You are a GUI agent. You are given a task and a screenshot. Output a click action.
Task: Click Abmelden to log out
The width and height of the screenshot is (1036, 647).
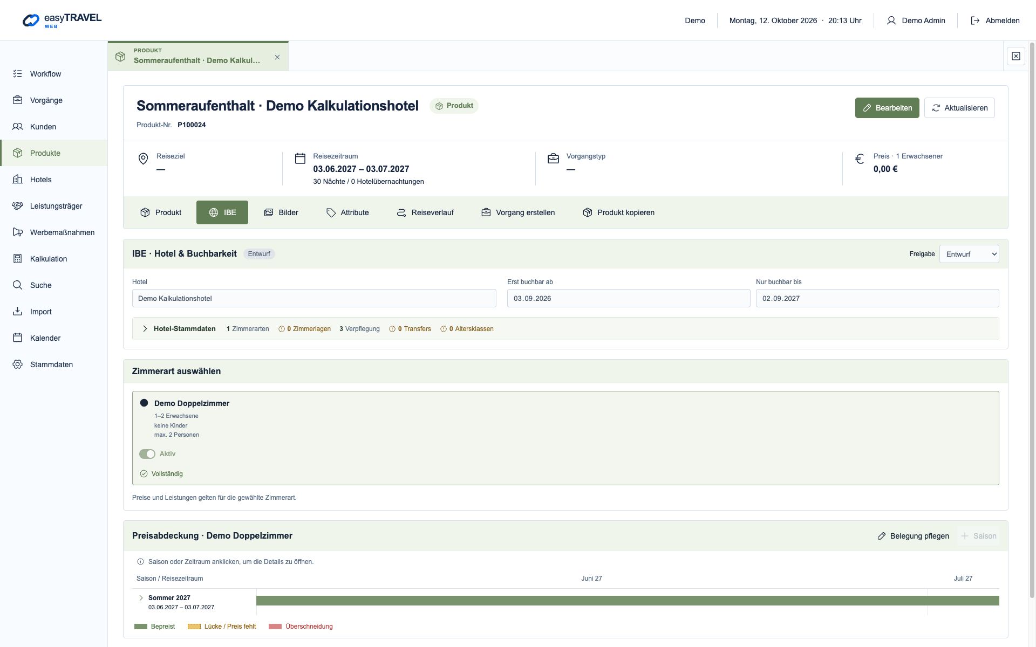pos(995,20)
